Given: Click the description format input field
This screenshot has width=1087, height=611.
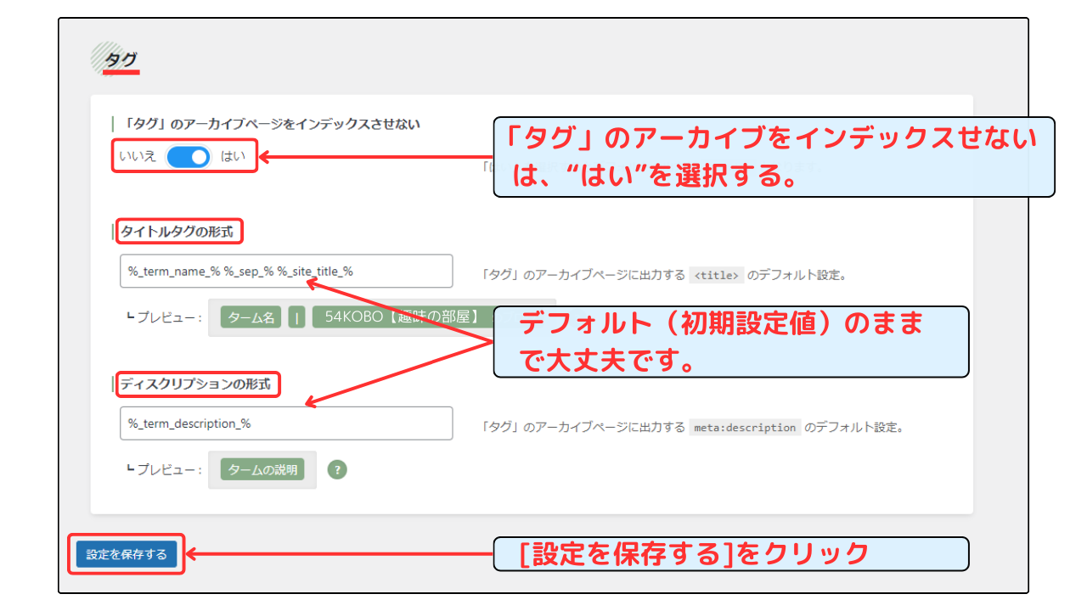Looking at the screenshot, I should (x=286, y=423).
